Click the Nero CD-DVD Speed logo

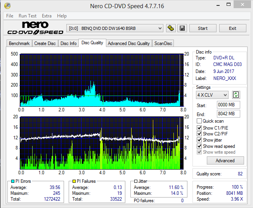pos(35,28)
